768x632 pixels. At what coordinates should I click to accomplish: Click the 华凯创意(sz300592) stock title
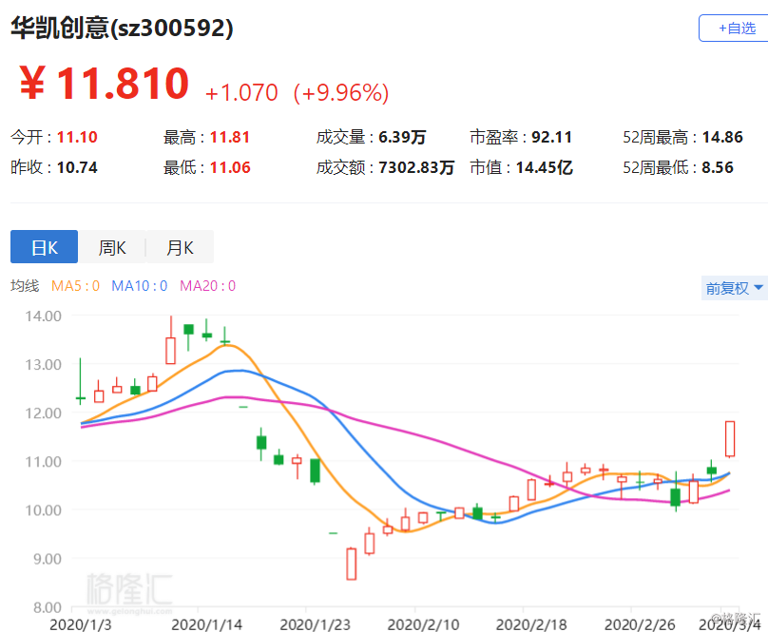(122, 29)
